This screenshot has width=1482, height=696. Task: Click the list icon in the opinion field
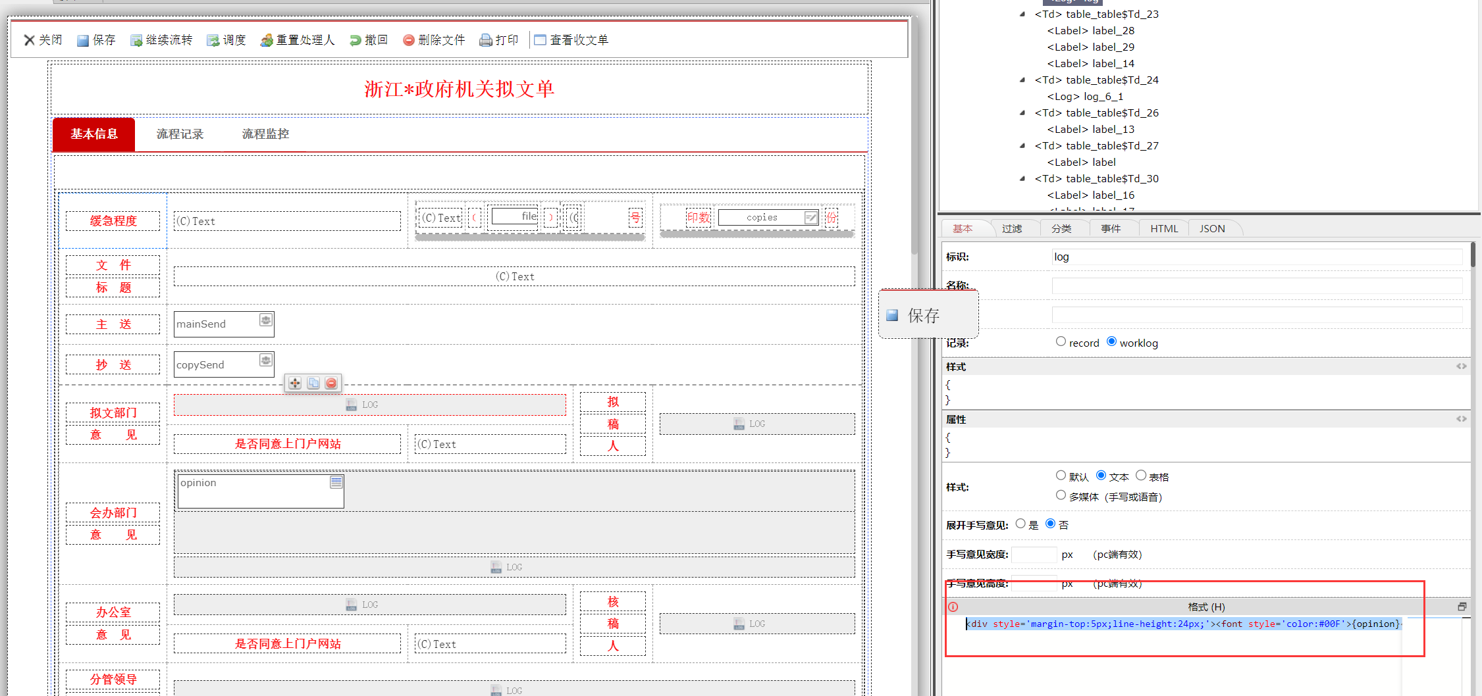point(336,482)
